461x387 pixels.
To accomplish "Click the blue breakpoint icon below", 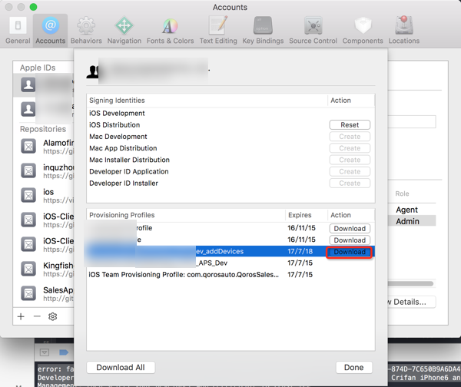I will pos(64,352).
